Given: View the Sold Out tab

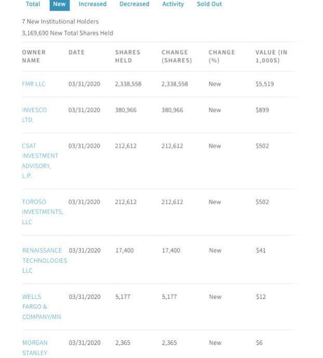Looking at the screenshot, I should point(209,4).
